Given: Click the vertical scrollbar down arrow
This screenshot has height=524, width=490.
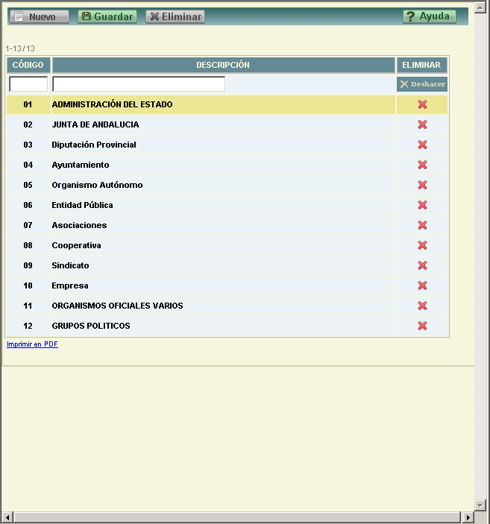Looking at the screenshot, I should [480, 505].
